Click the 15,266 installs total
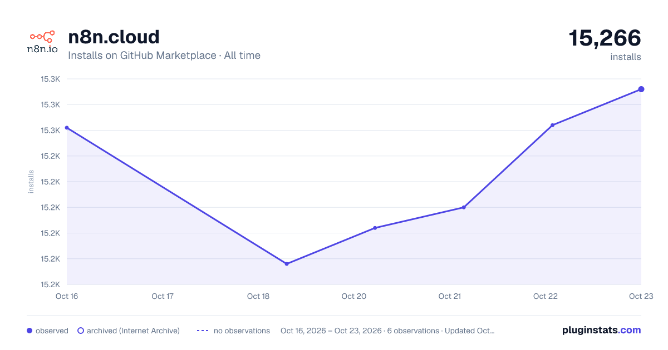Image resolution: width=668 pixels, height=350 pixels. (605, 38)
